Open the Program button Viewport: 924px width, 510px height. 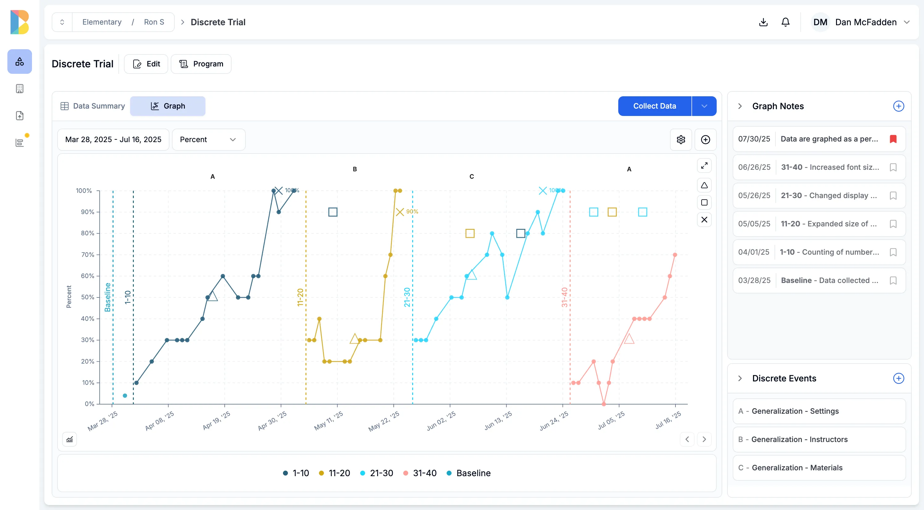201,64
